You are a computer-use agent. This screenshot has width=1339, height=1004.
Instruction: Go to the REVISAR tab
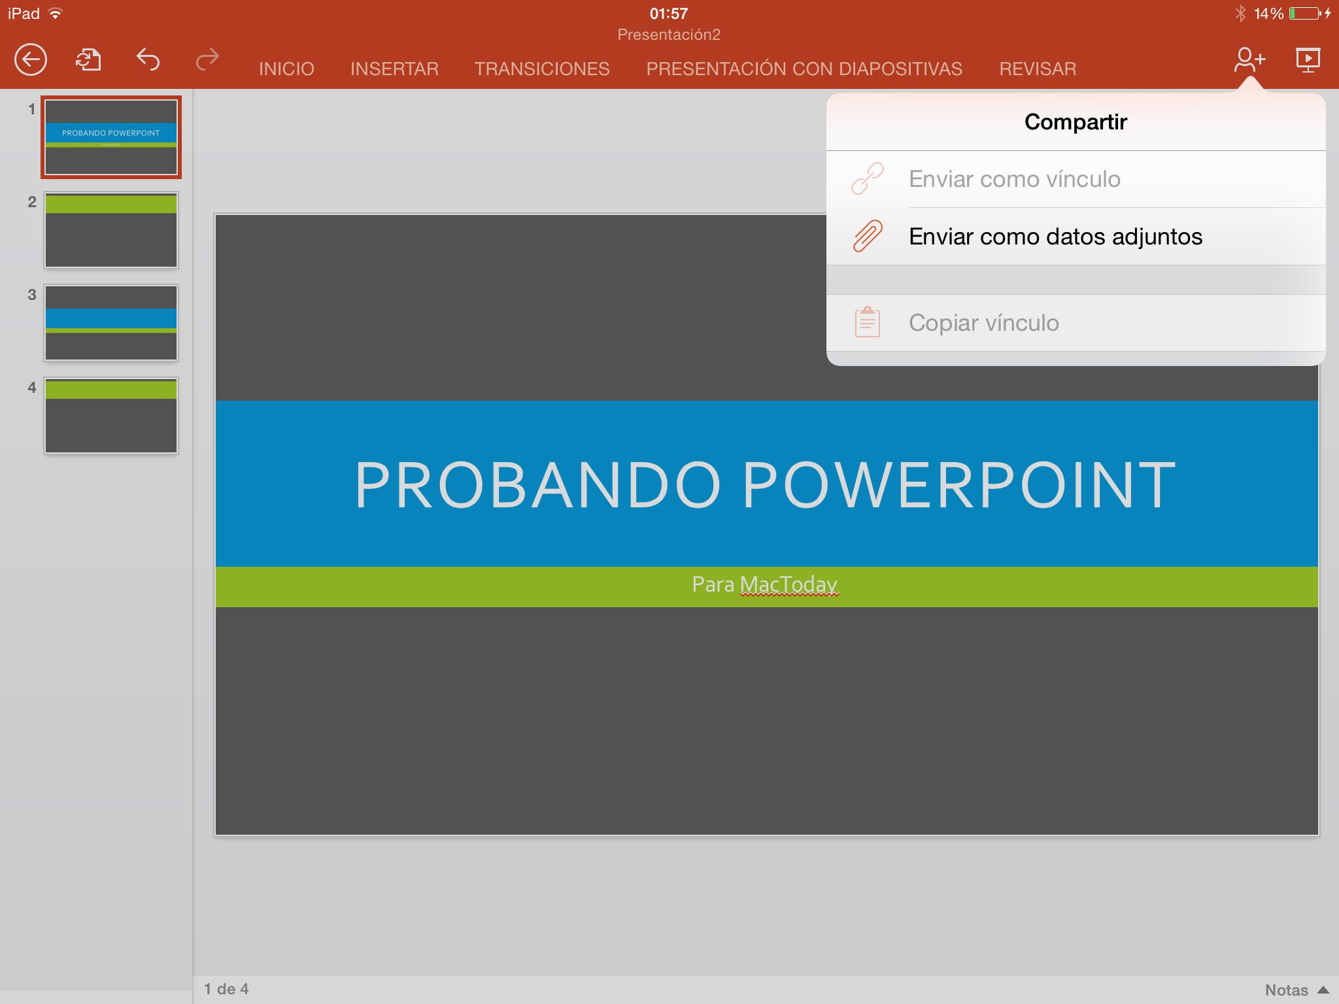click(x=1038, y=69)
